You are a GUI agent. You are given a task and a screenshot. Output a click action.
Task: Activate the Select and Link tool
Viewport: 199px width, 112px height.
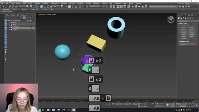[x=10, y=7]
